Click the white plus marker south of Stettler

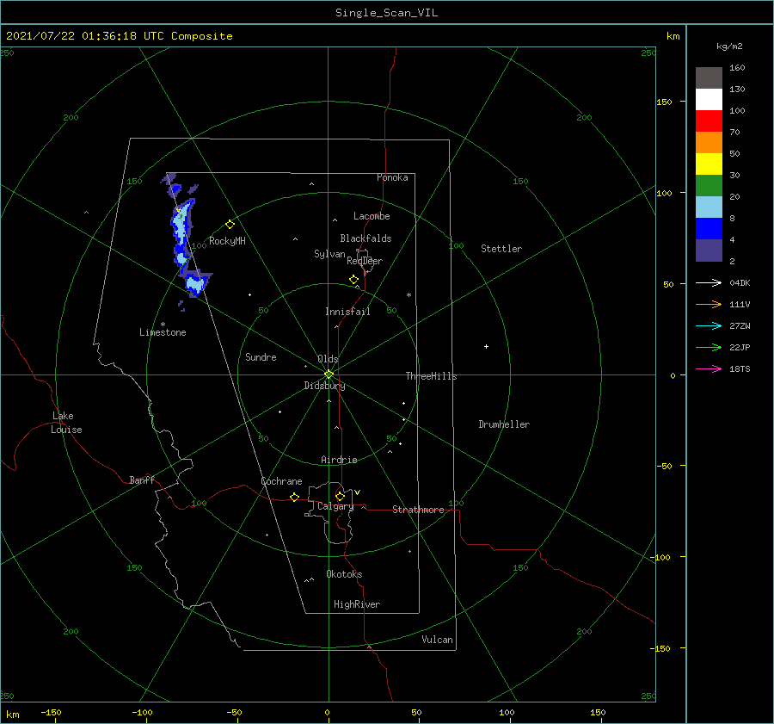pyautogui.click(x=486, y=346)
